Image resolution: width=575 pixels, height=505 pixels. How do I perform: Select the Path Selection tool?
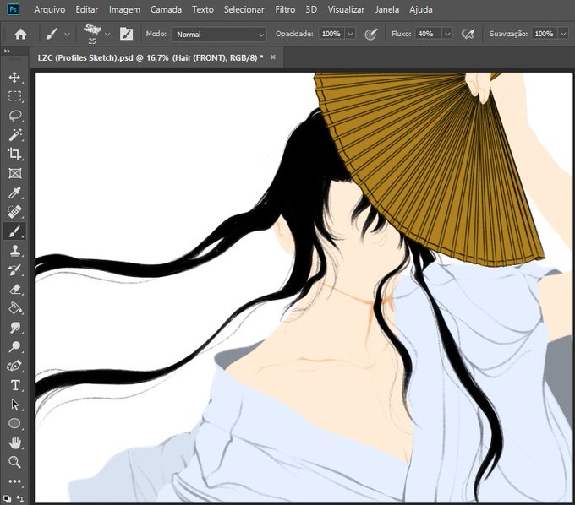click(x=14, y=405)
